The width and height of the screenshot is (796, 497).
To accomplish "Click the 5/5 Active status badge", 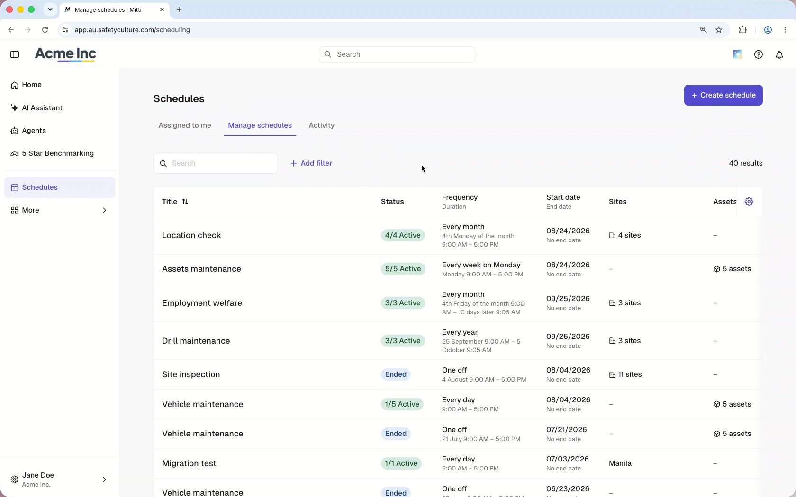I will pyautogui.click(x=403, y=269).
